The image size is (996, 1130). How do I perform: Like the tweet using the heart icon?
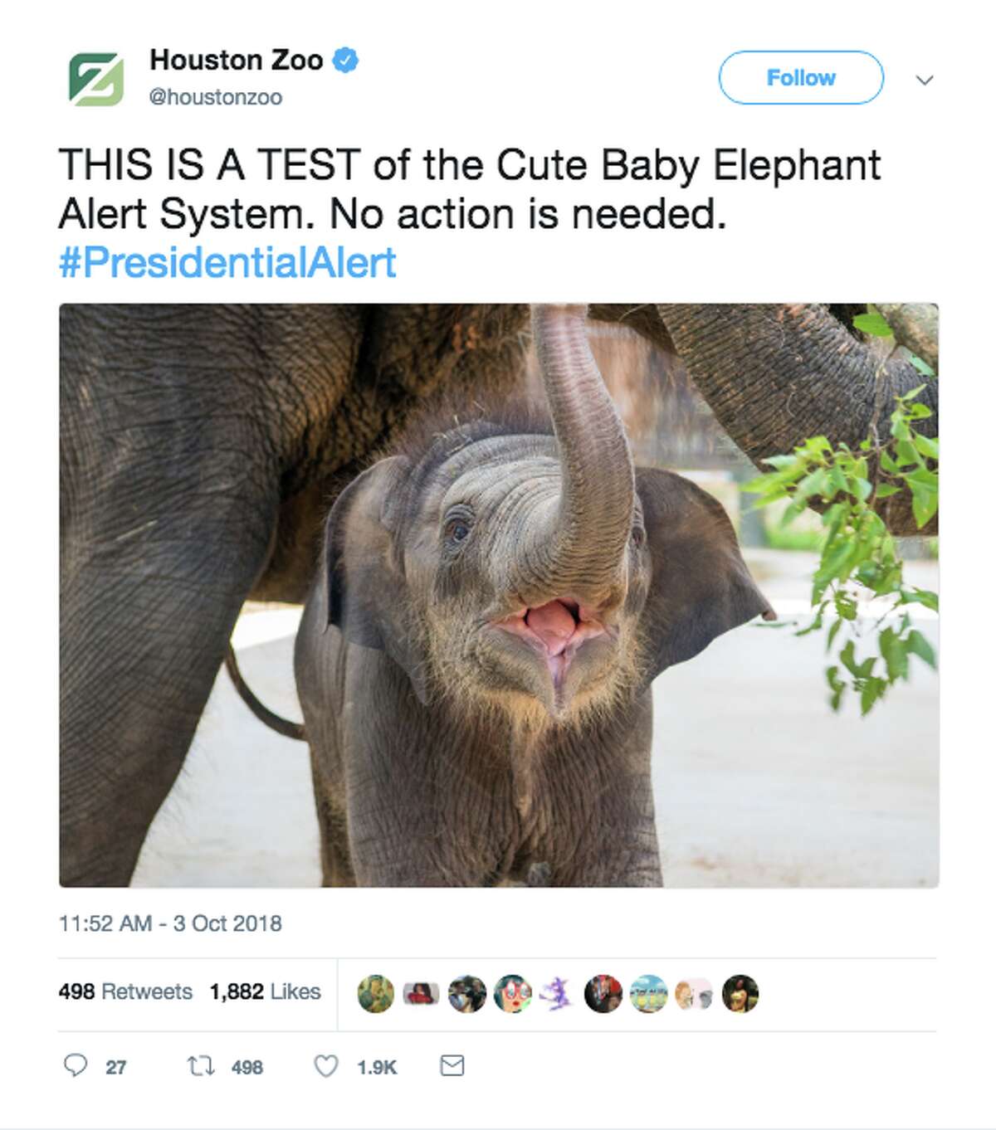[325, 1065]
